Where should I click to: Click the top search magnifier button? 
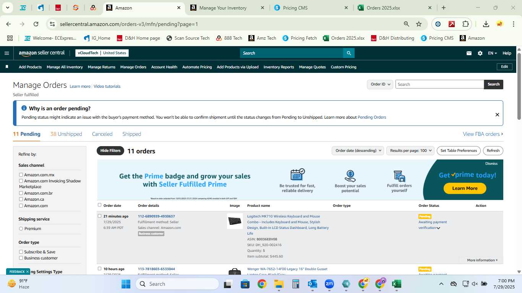[x=349, y=53]
